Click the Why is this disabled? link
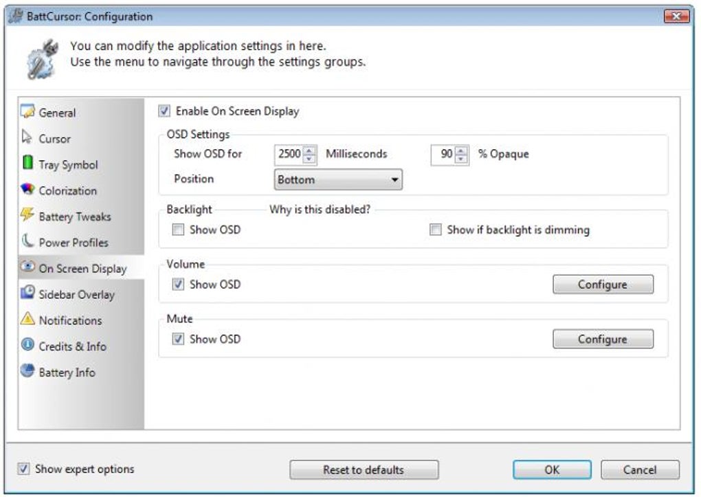701x497 pixels. 320,210
